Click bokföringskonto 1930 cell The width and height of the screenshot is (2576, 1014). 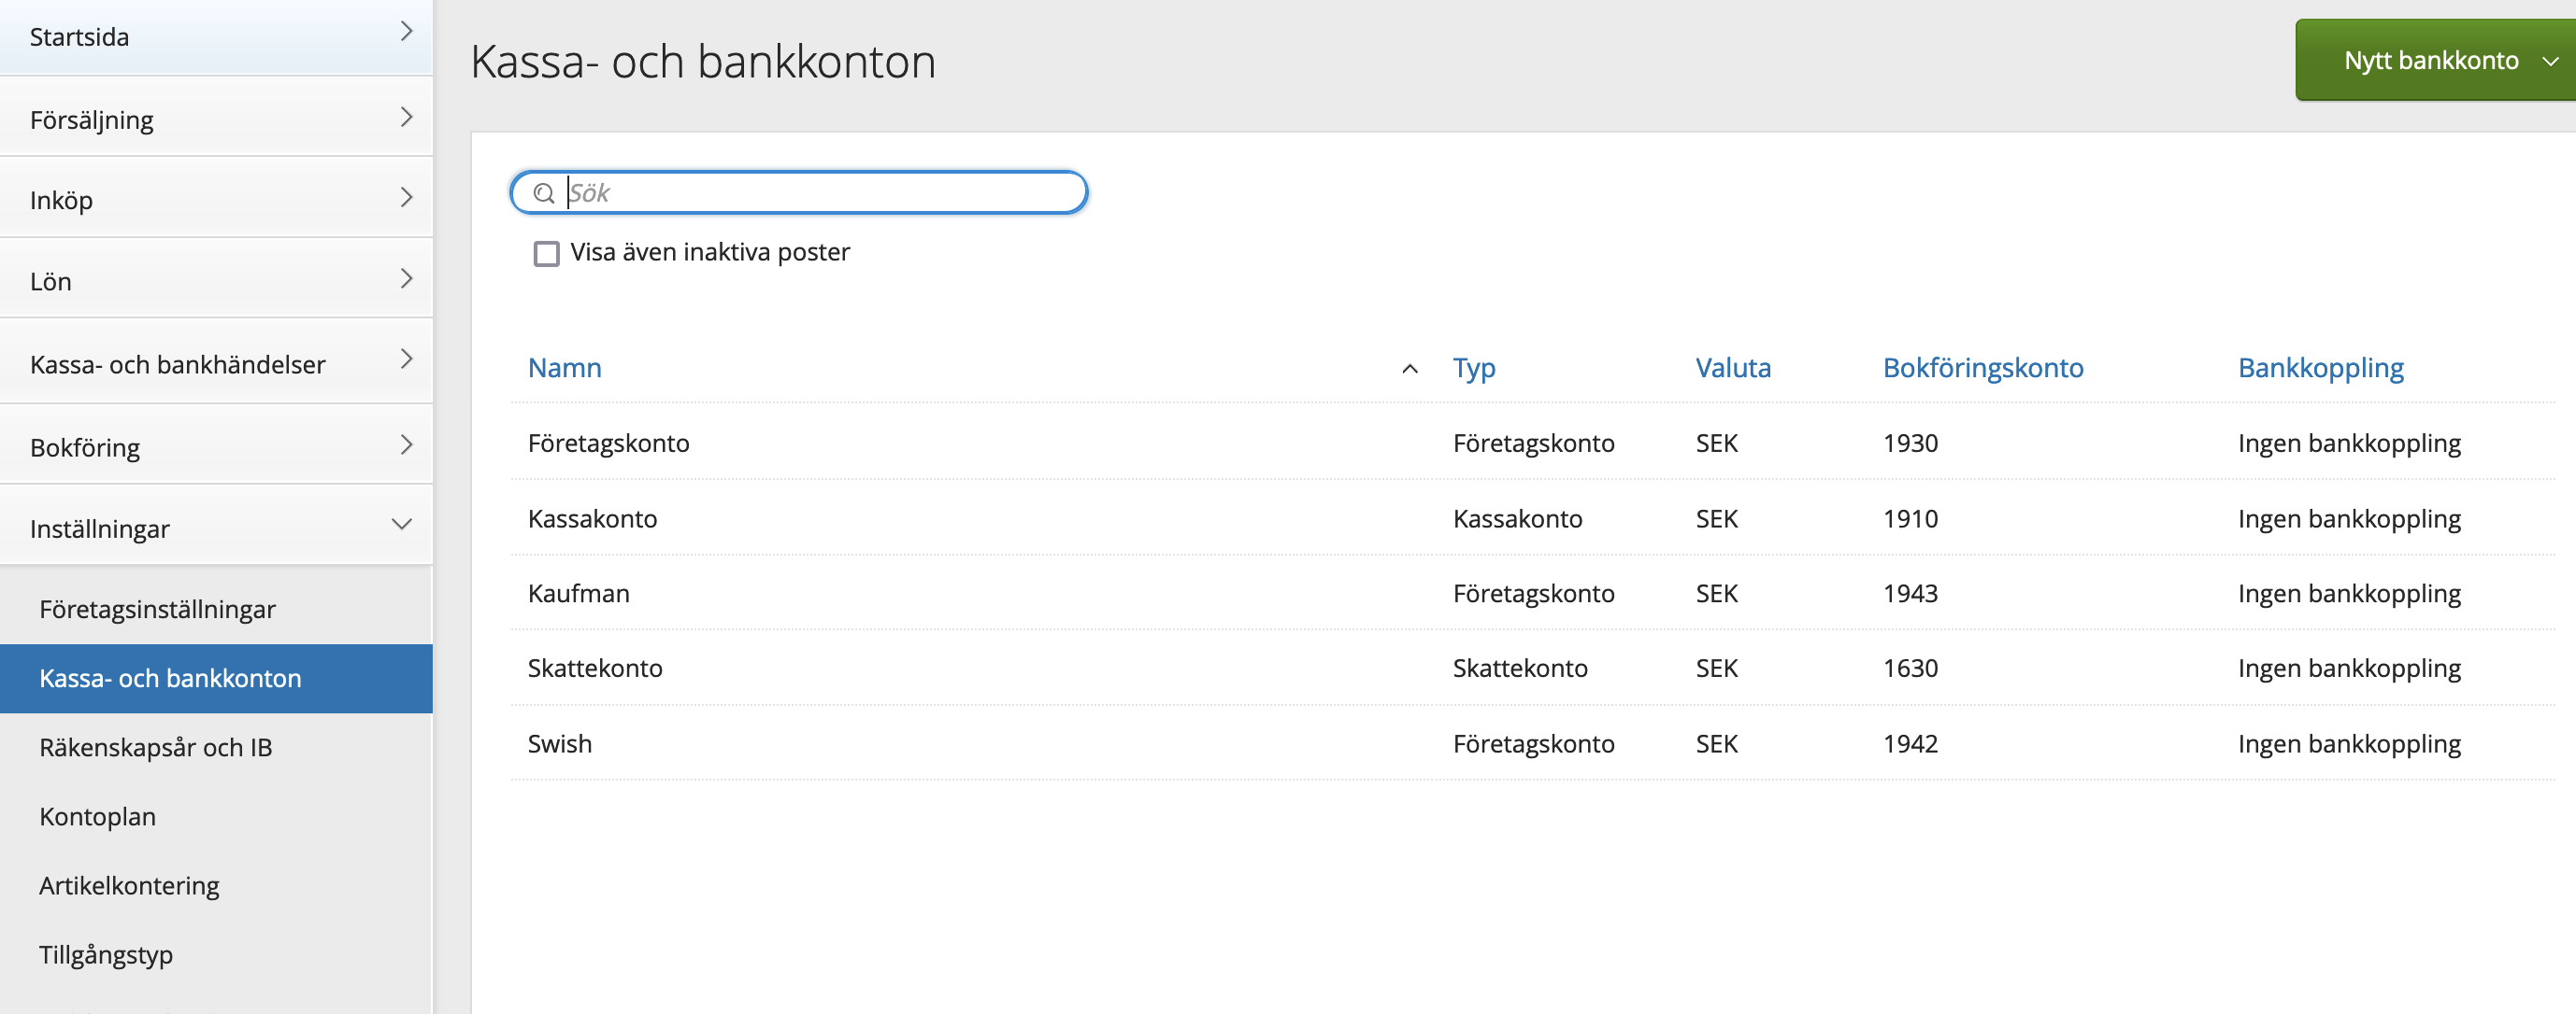pyautogui.click(x=1910, y=444)
